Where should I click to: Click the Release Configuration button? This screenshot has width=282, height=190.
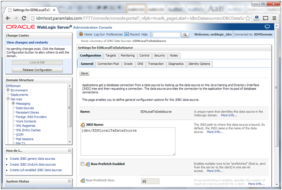point(37,70)
